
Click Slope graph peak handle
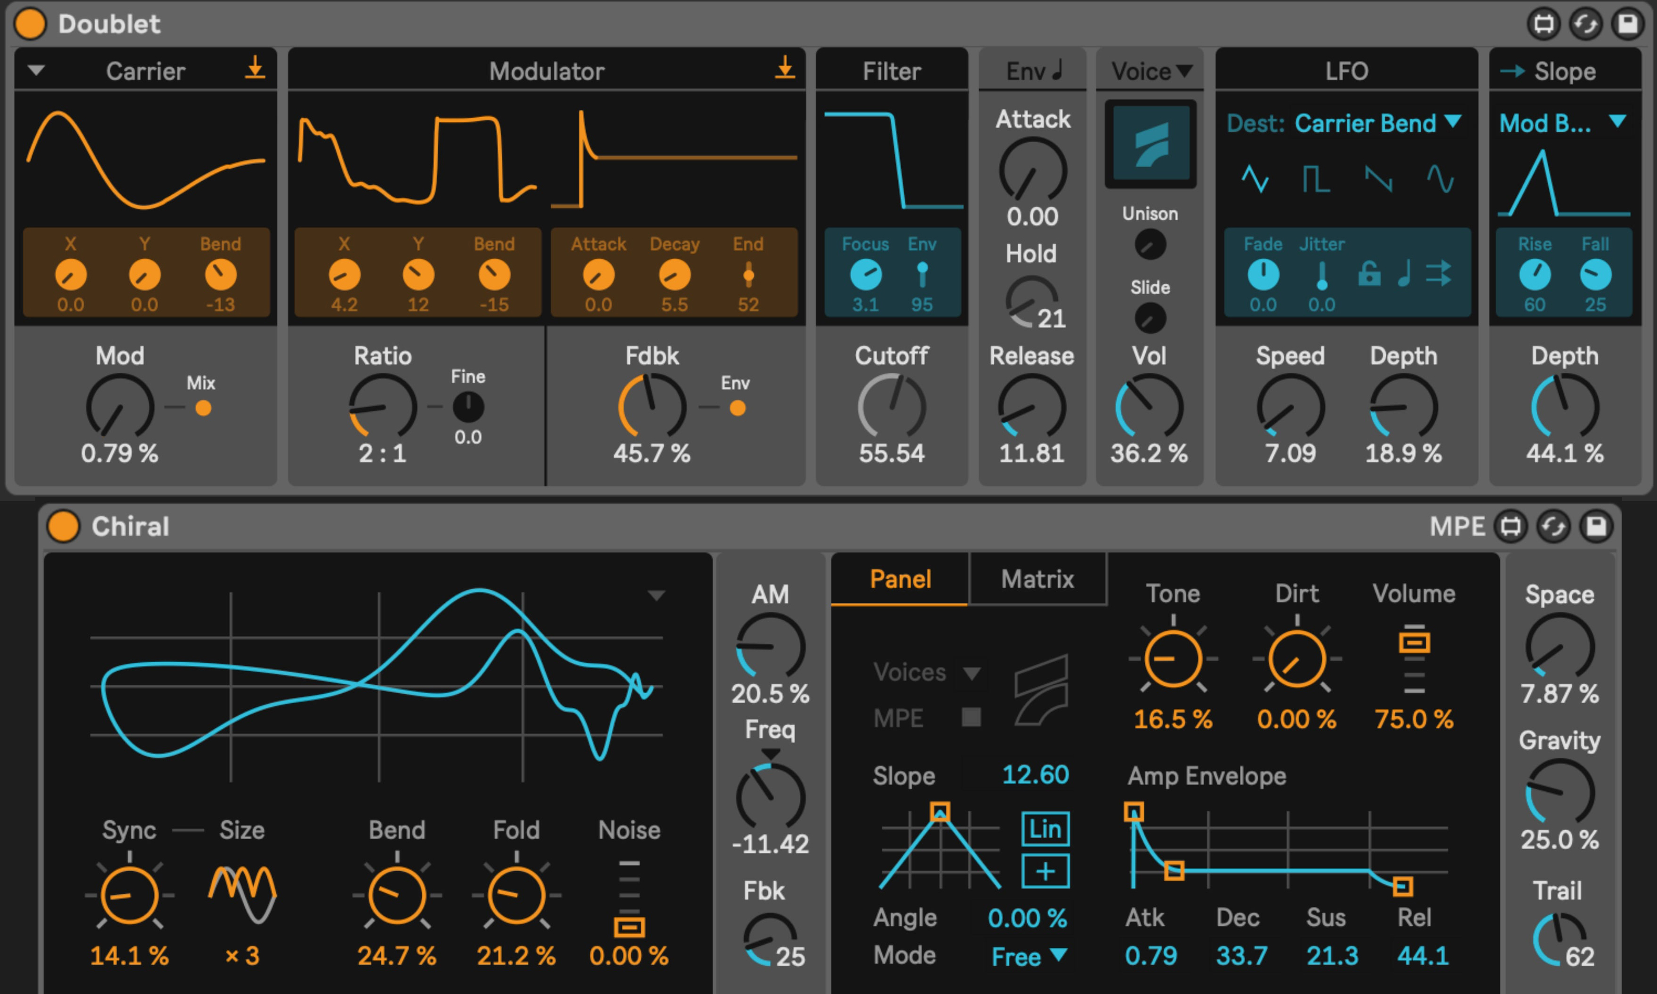[940, 812]
